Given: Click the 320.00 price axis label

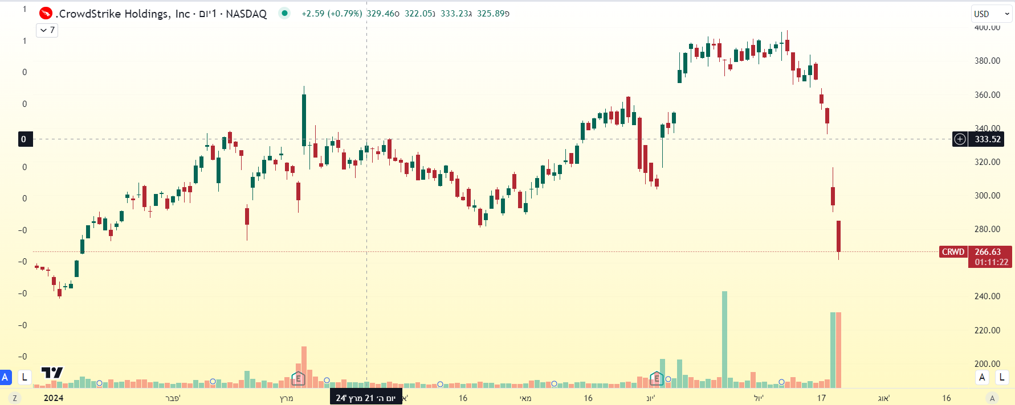Looking at the screenshot, I should pyautogui.click(x=987, y=162).
